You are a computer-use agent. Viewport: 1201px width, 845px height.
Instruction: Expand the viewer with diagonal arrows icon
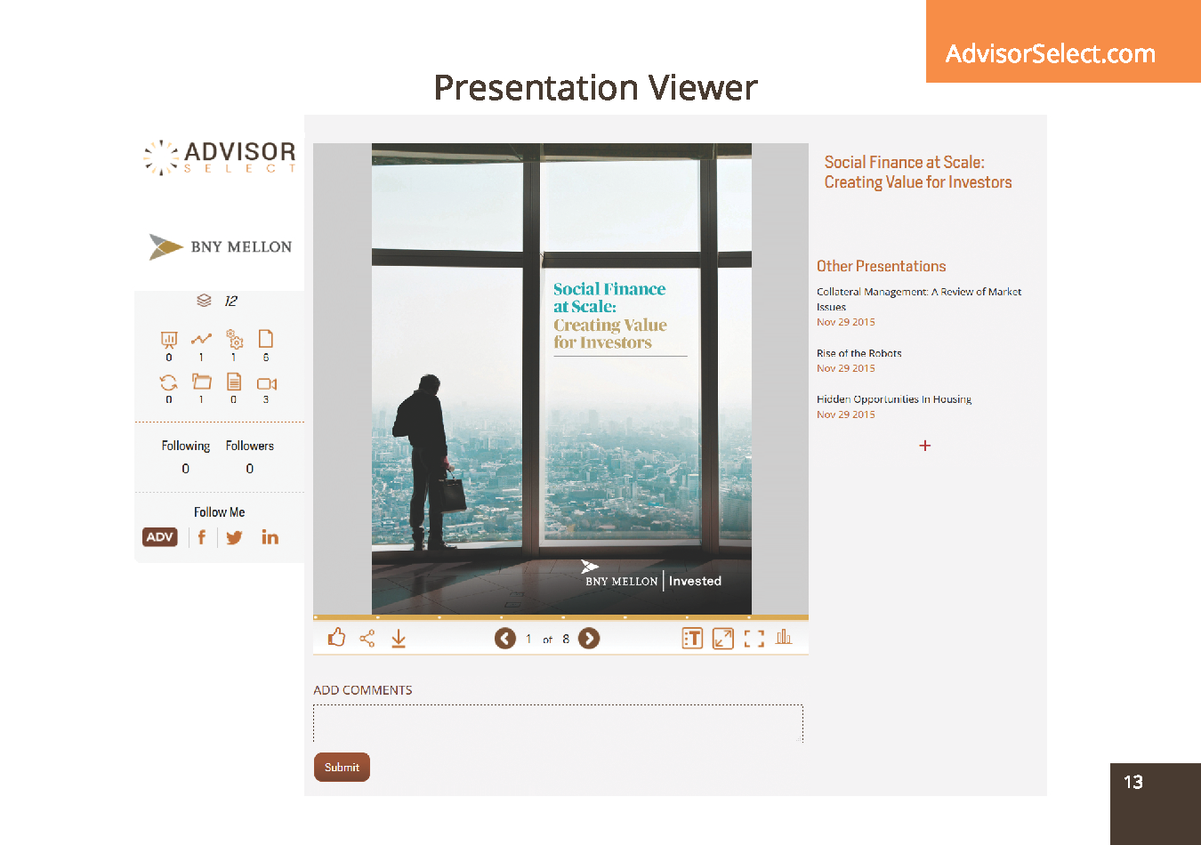723,639
